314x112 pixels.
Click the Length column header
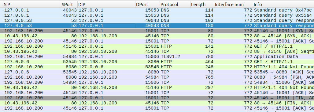tap(202, 4)
